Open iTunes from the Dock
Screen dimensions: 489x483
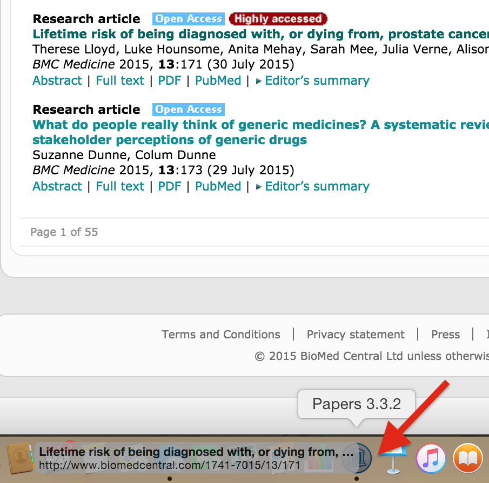(431, 458)
